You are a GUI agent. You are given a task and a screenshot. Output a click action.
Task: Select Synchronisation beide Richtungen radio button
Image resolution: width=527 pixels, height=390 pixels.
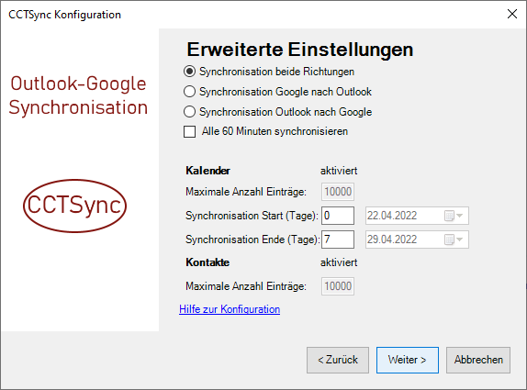(189, 72)
